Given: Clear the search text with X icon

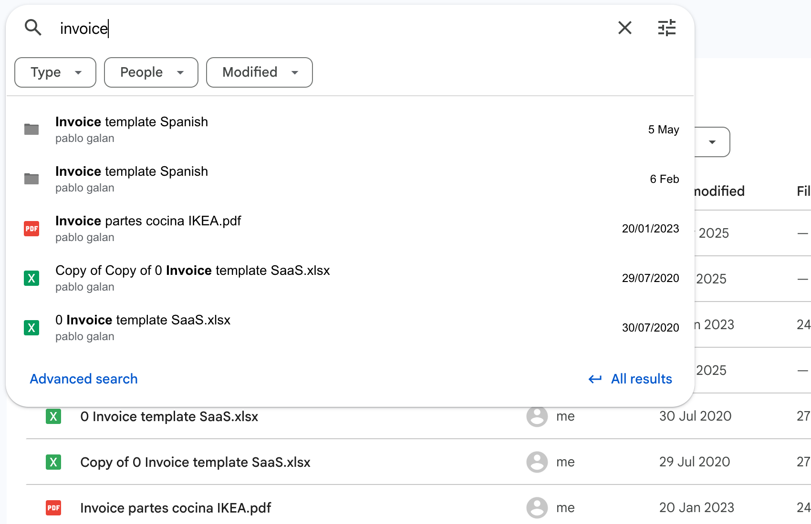Looking at the screenshot, I should coord(624,28).
